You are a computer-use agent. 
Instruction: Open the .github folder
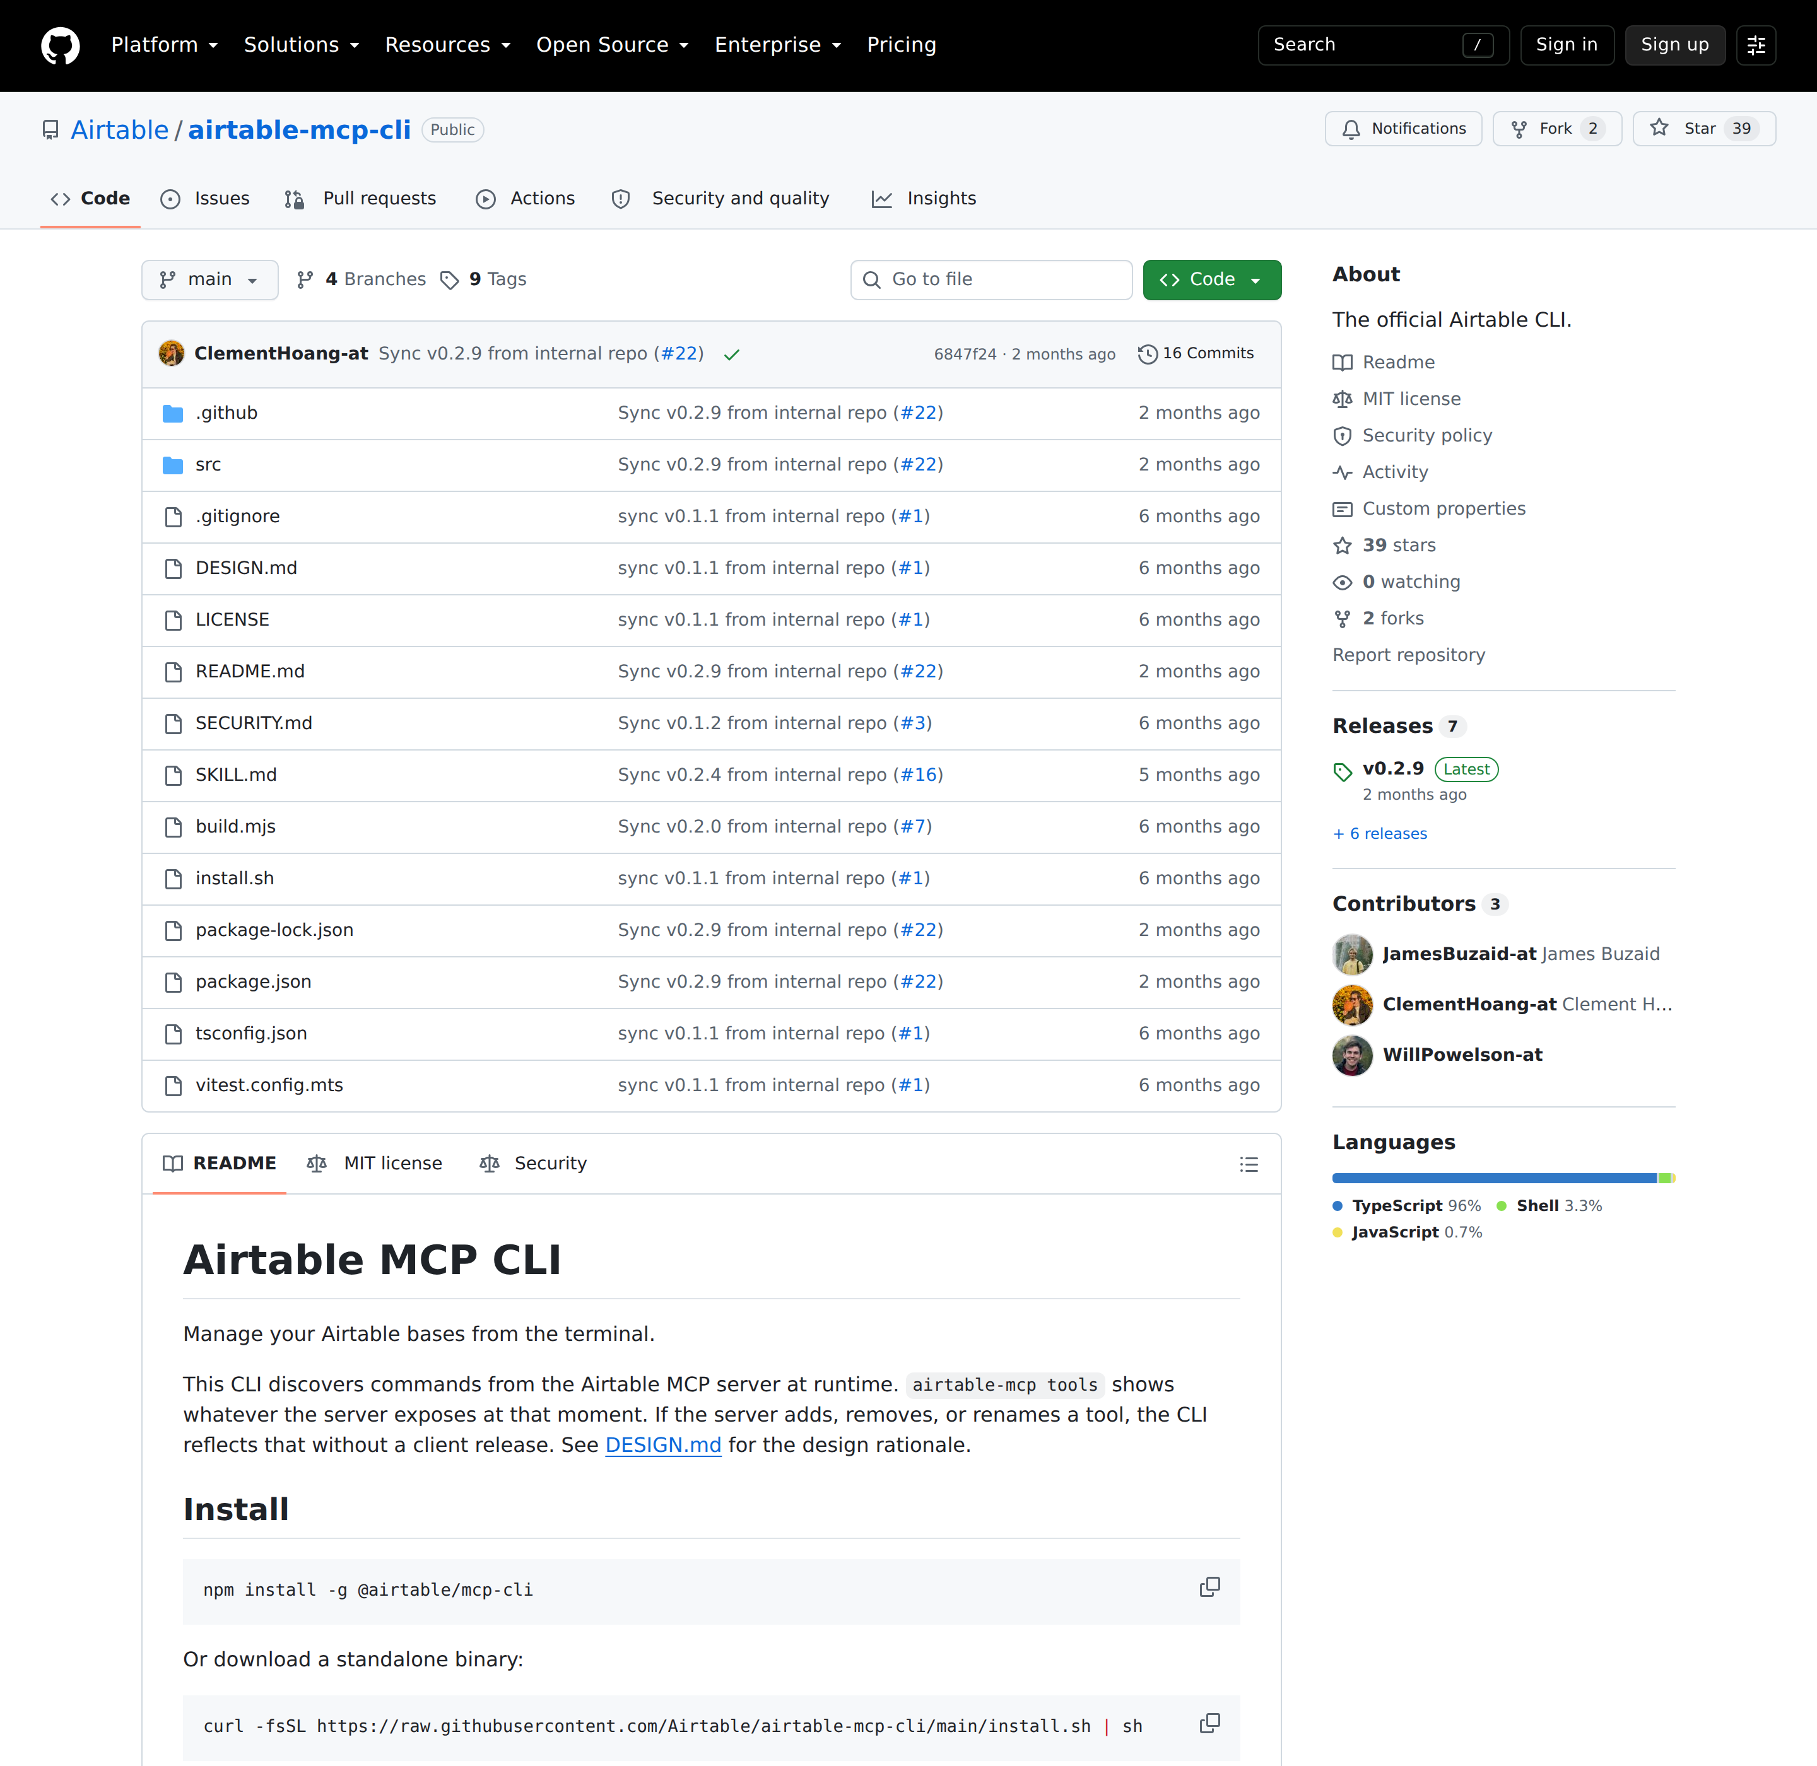click(226, 412)
